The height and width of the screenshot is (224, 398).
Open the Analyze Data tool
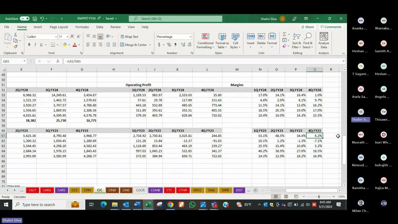323,41
